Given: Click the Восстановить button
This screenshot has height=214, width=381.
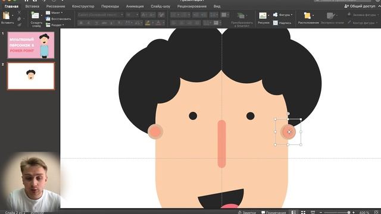Looking at the screenshot, I should point(58,18).
